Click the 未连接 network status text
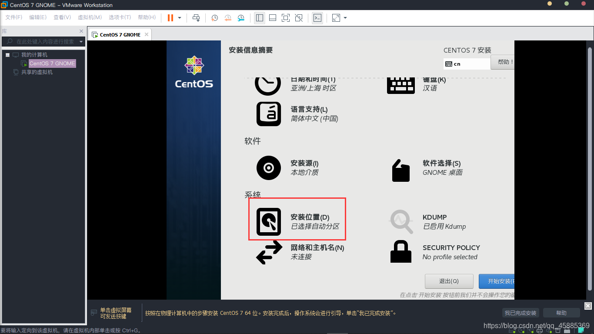Image resolution: width=594 pixels, height=334 pixels. pyautogui.click(x=301, y=257)
